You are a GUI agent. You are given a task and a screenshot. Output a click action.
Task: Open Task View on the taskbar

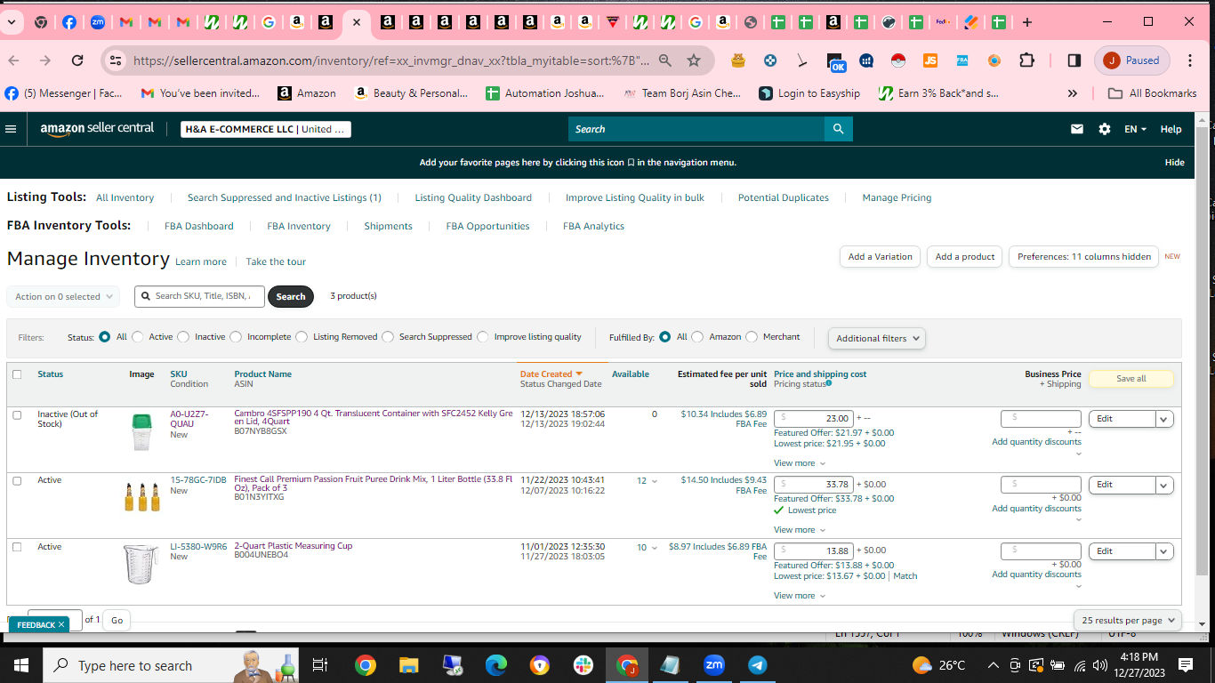point(320,665)
